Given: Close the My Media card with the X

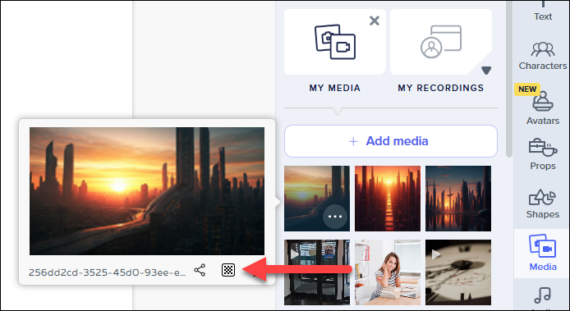Looking at the screenshot, I should (x=374, y=21).
